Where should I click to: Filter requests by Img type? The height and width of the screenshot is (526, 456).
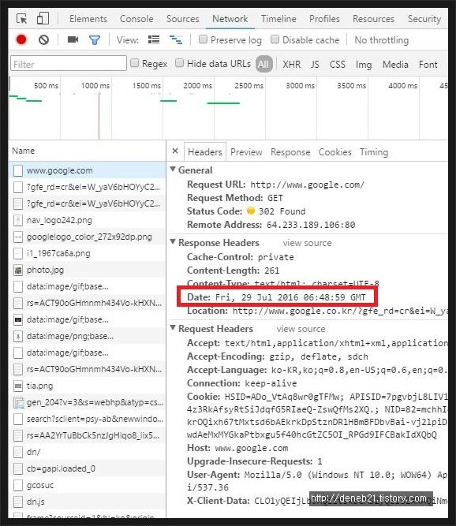coord(364,65)
